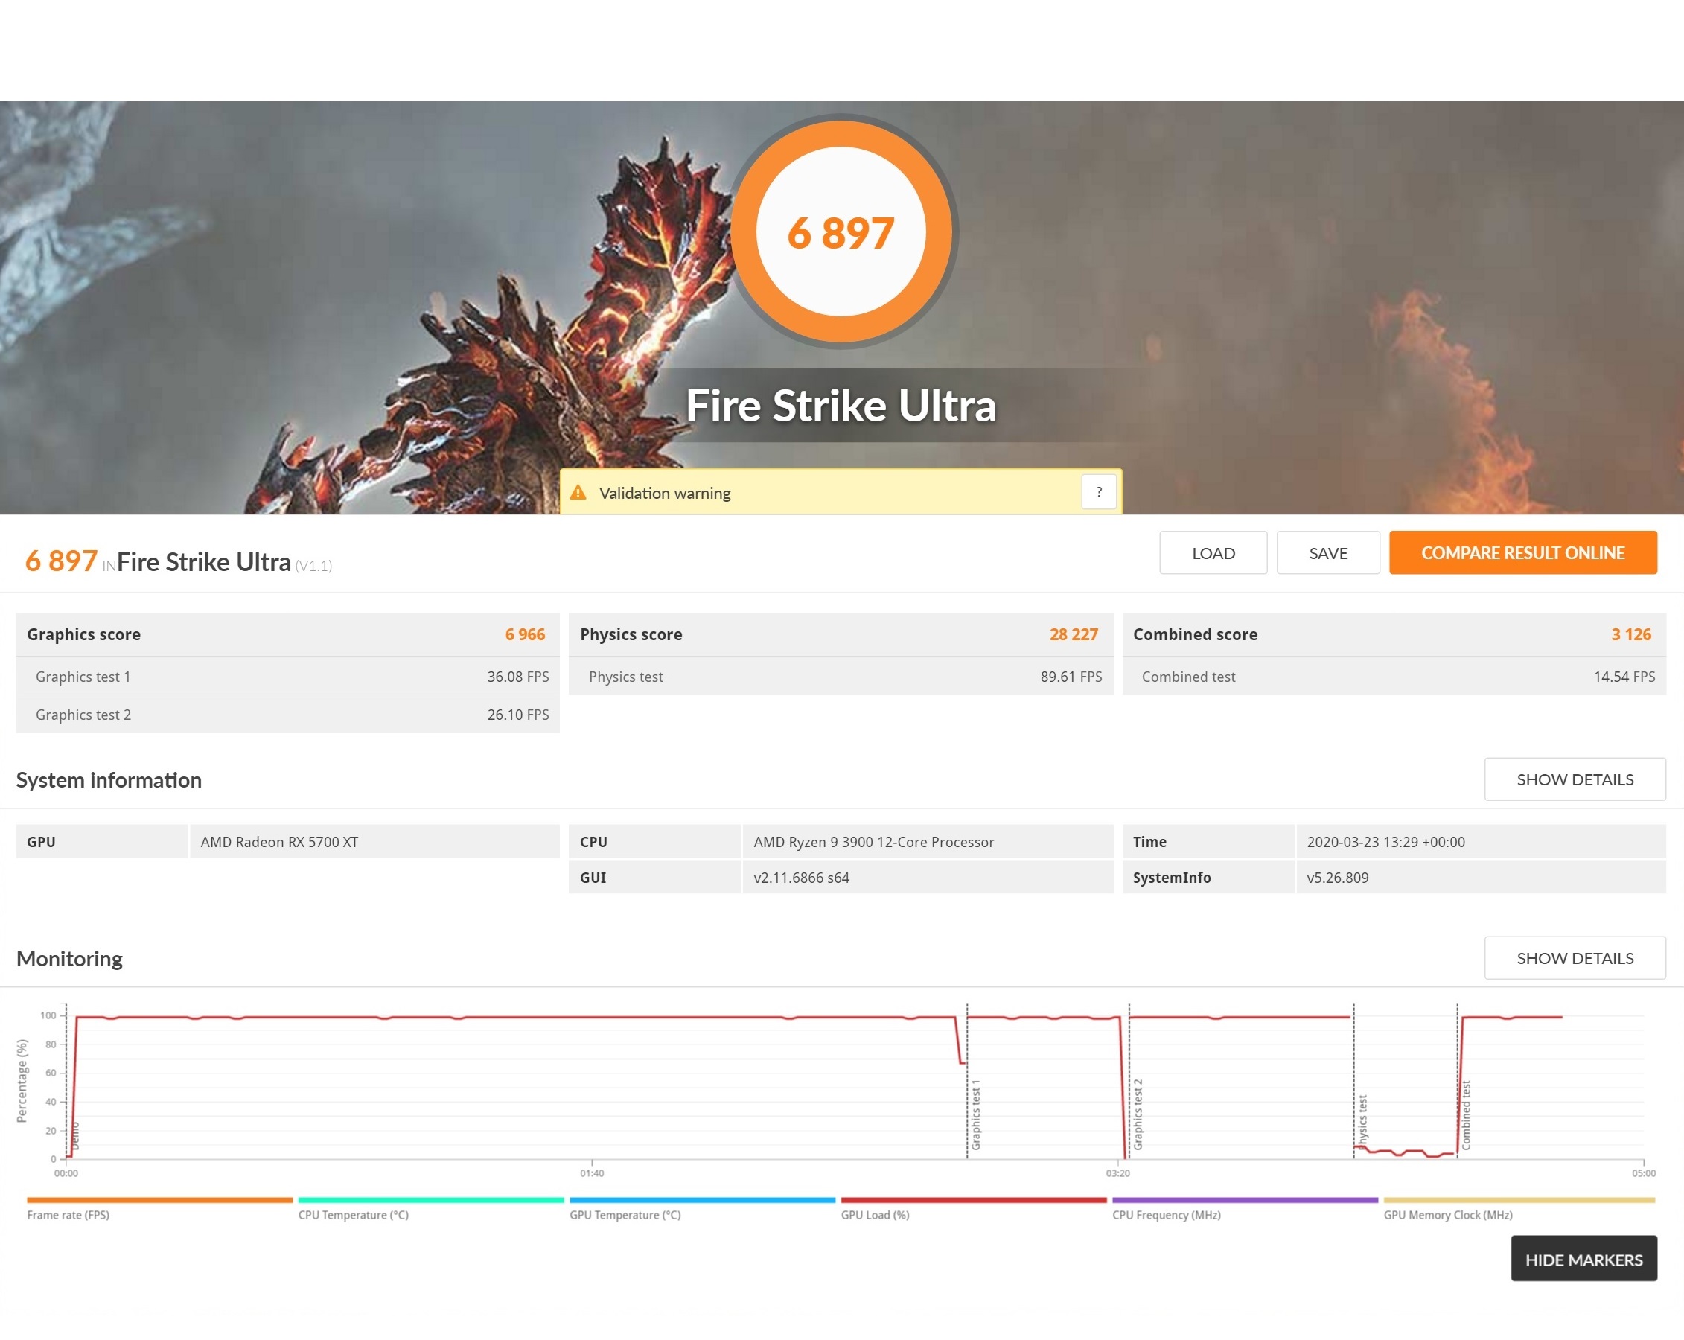
Task: Toggle the GPU Temperature legend series
Action: [625, 1215]
